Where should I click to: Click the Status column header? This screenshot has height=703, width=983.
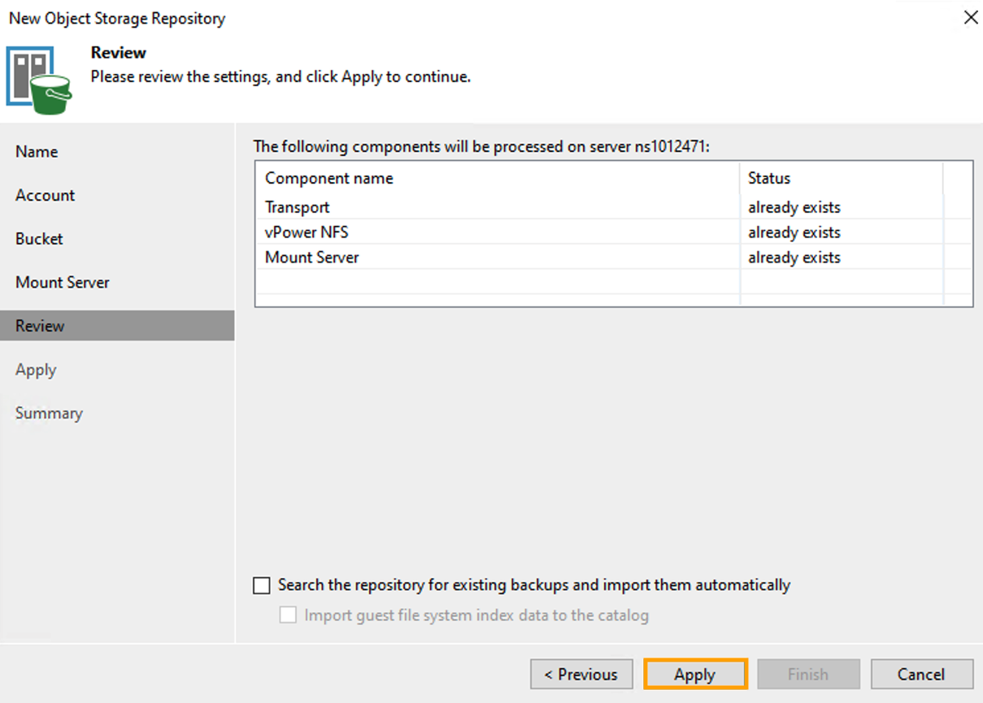point(768,178)
